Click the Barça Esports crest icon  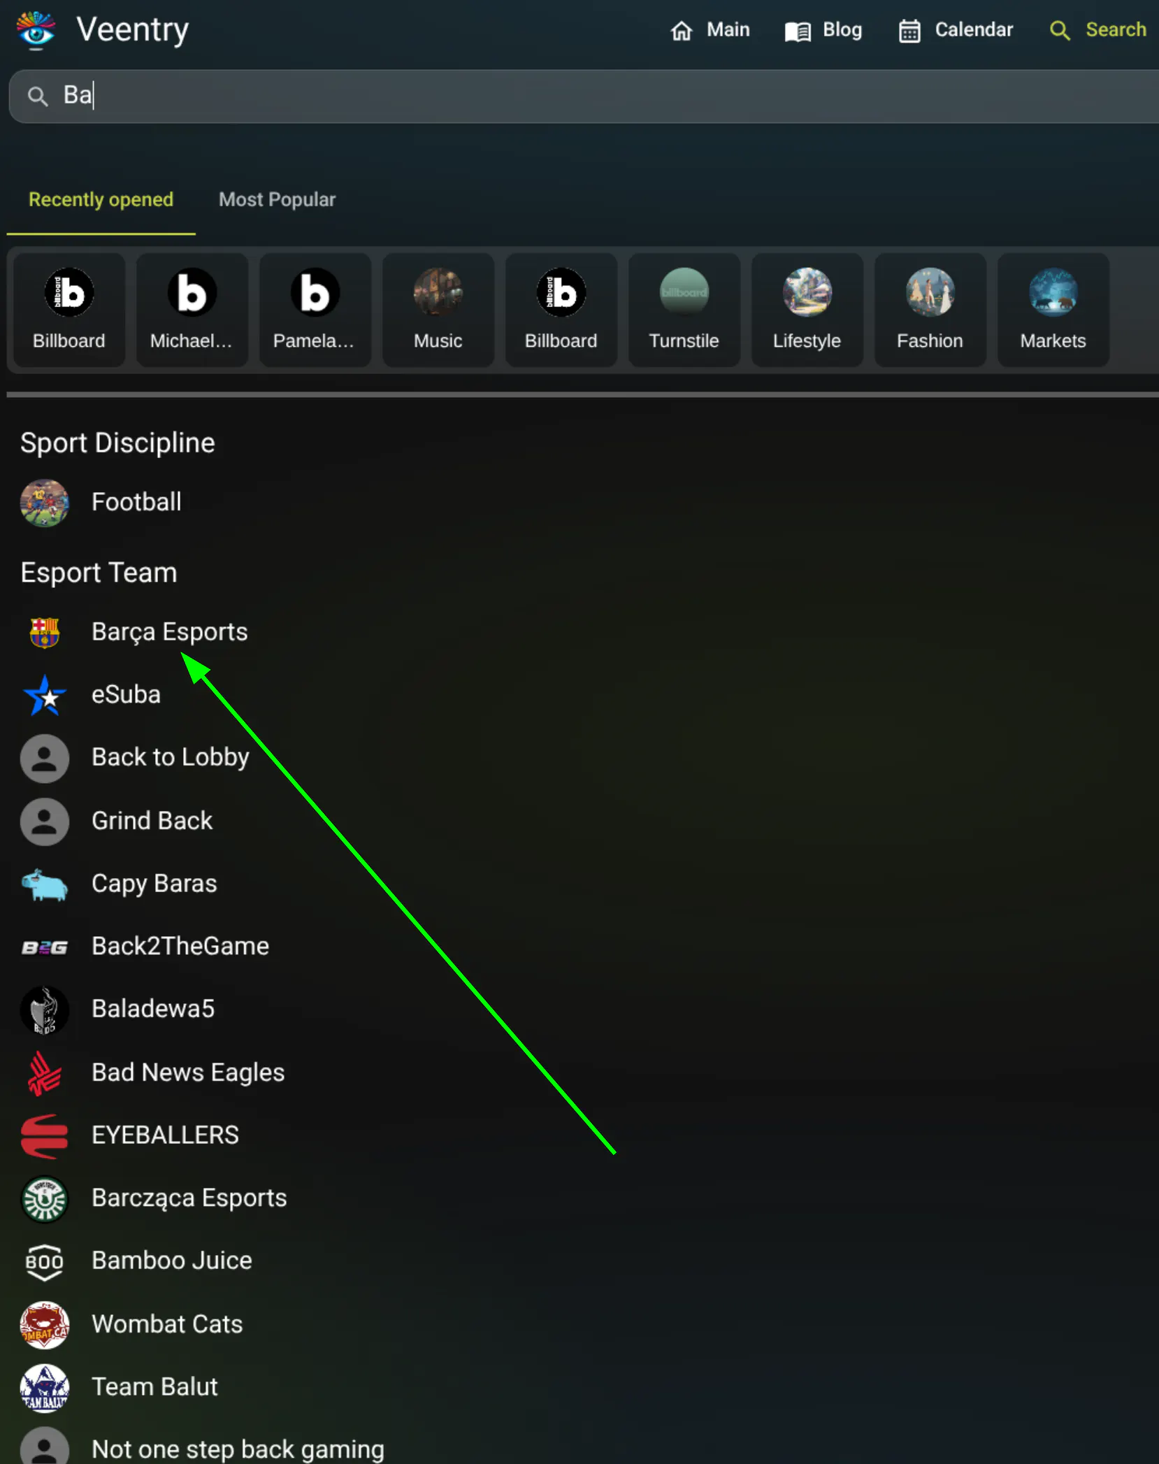click(45, 633)
